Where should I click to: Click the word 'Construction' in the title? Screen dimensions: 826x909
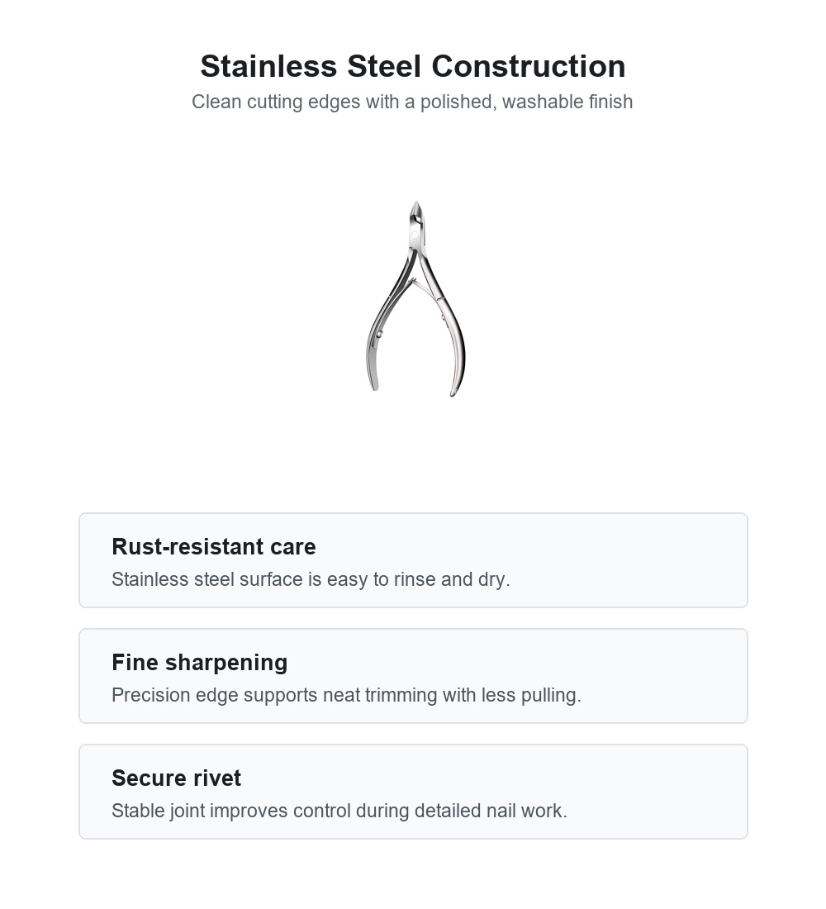pyautogui.click(x=529, y=66)
